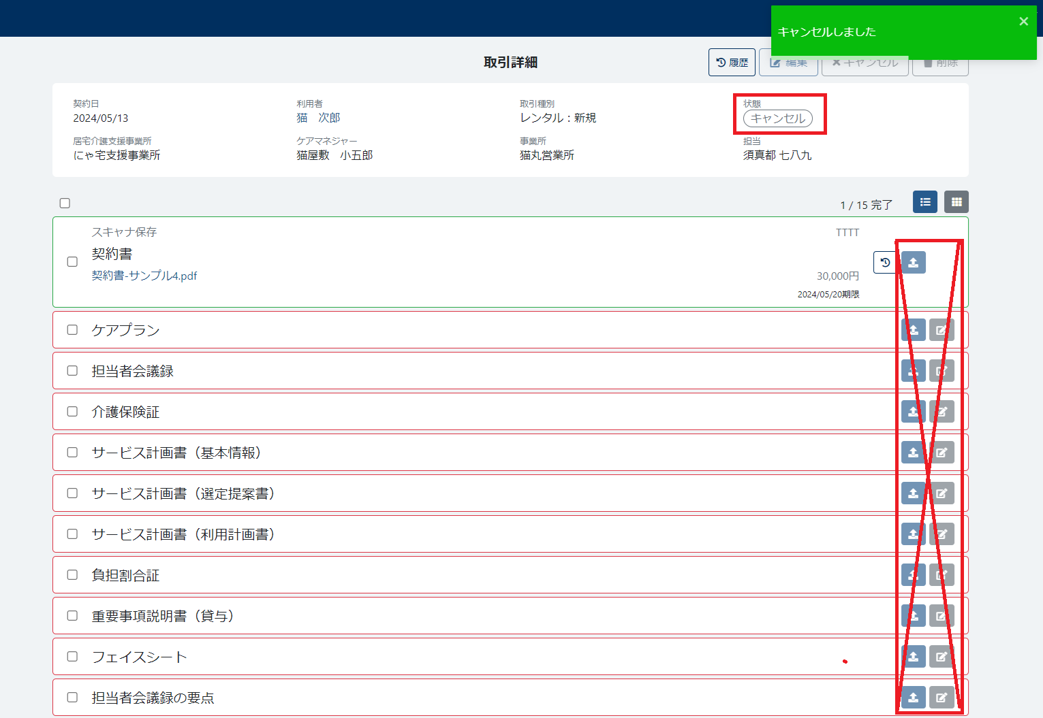Click the キャンセル status badge
The image size is (1043, 718).
pyautogui.click(x=778, y=118)
